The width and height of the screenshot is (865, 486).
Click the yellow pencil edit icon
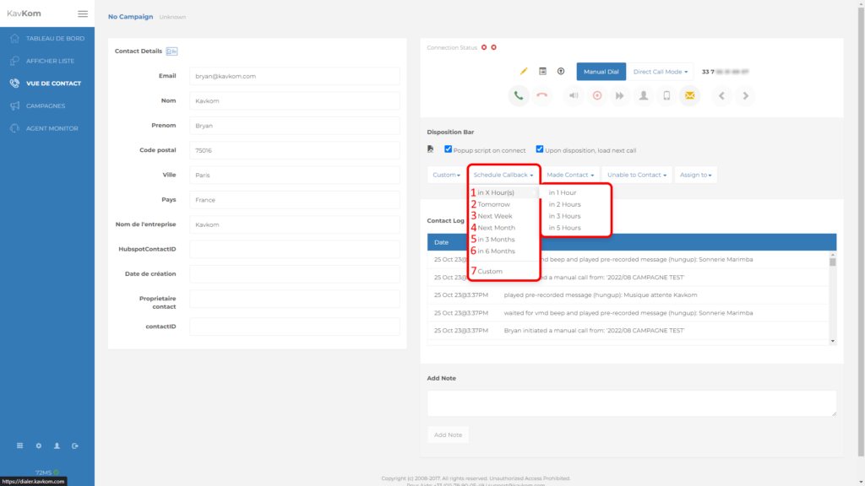coord(524,72)
